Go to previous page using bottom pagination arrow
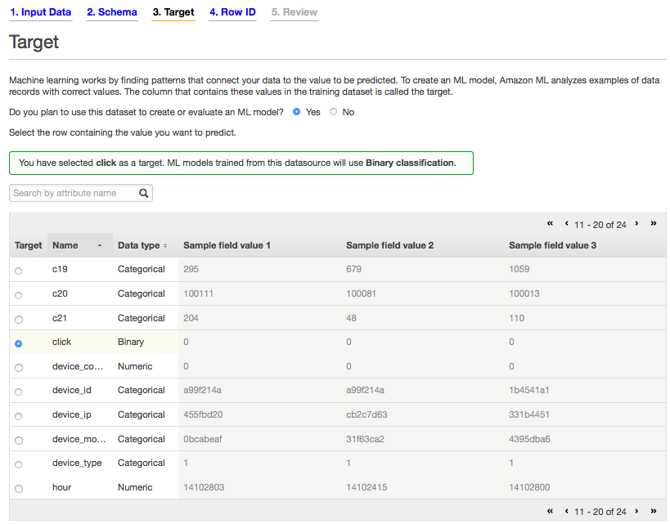 [x=567, y=511]
